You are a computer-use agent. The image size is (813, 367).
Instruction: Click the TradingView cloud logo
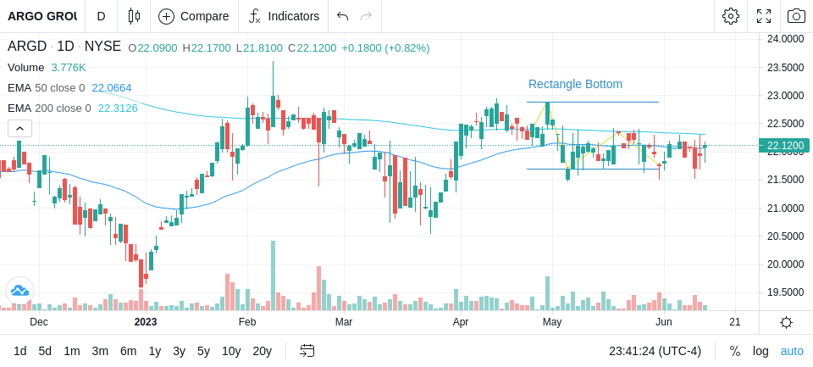click(x=19, y=291)
